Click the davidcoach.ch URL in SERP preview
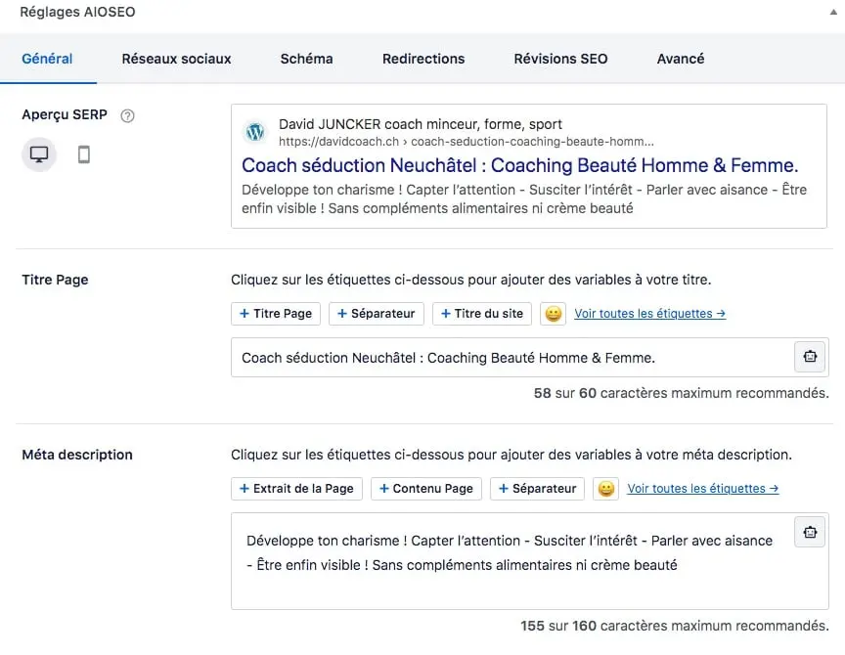 coord(467,142)
